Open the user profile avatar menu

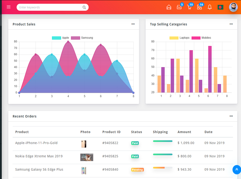[x=233, y=7]
